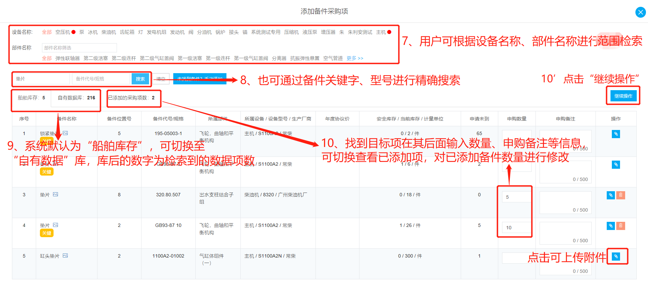Edit quantity field showing 5
The width and height of the screenshot is (648, 296).
click(517, 197)
